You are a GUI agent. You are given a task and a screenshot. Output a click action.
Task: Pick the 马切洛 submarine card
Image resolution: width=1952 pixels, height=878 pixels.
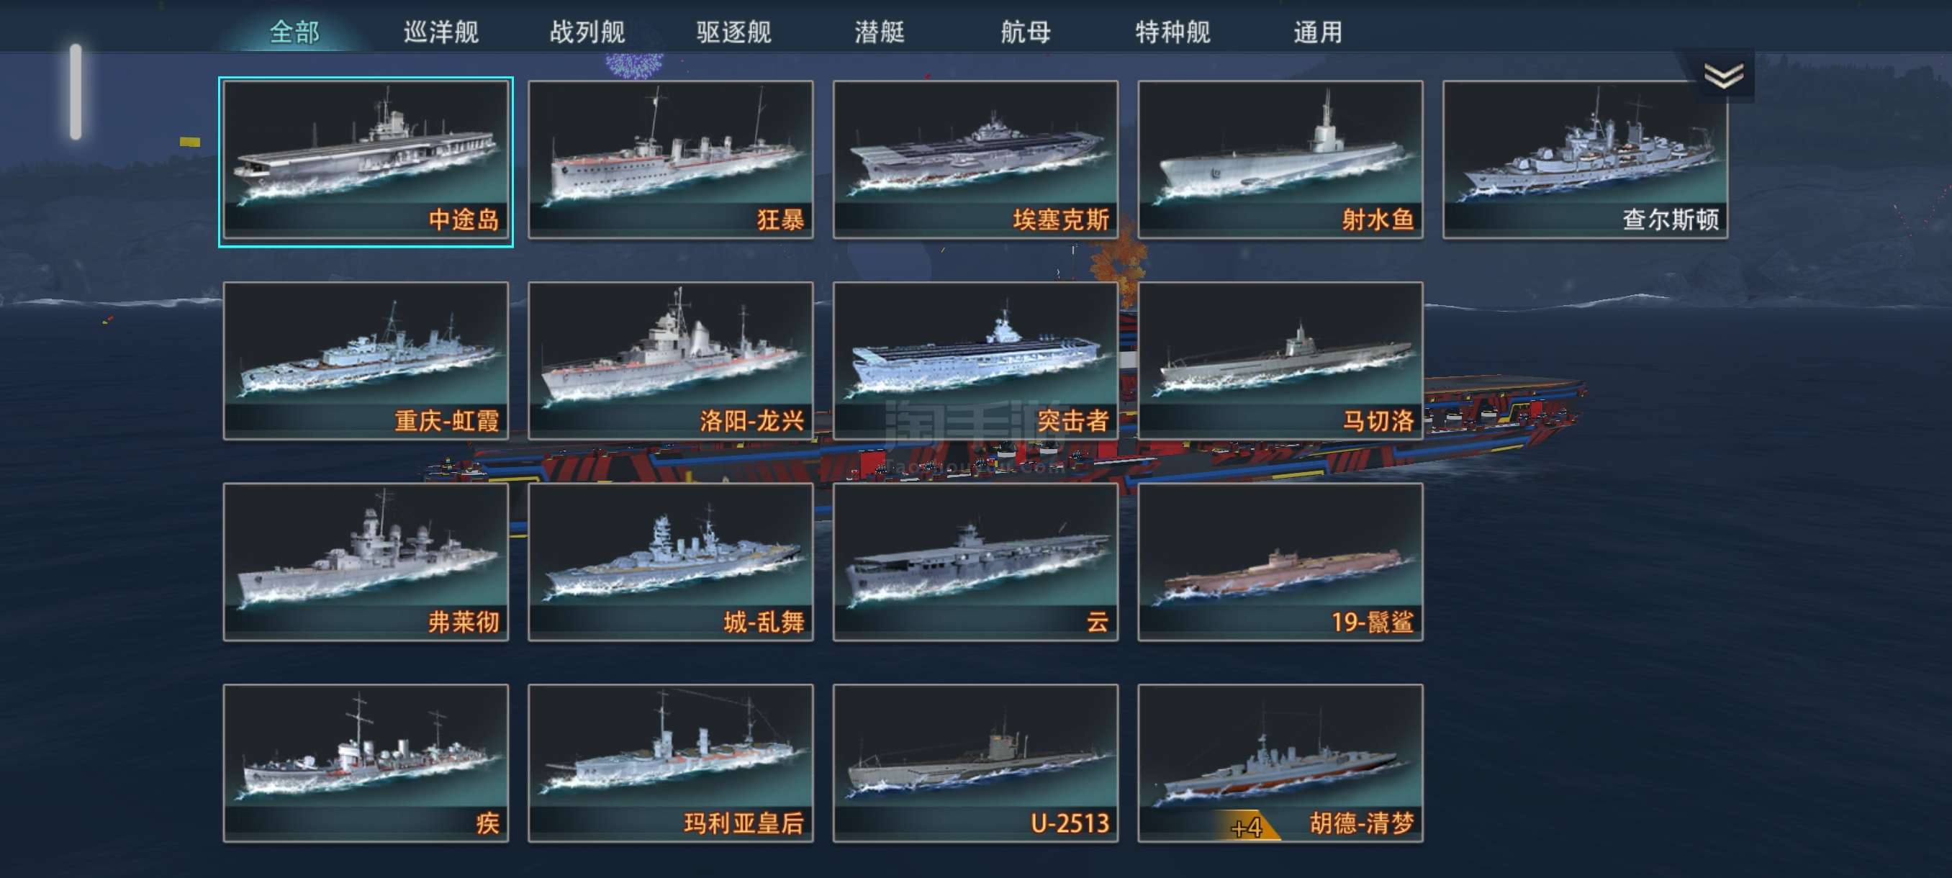pyautogui.click(x=1280, y=361)
